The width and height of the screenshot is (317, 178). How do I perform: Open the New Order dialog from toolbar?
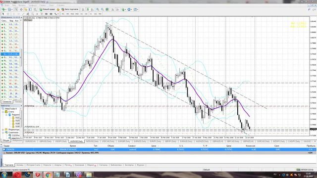point(47,9)
